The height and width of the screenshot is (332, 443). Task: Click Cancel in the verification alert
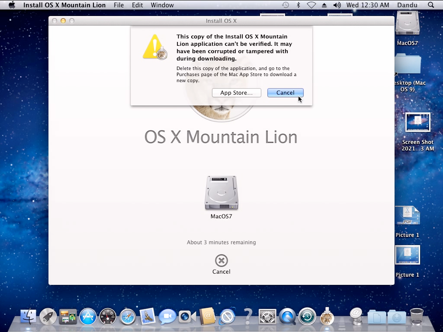(x=286, y=93)
